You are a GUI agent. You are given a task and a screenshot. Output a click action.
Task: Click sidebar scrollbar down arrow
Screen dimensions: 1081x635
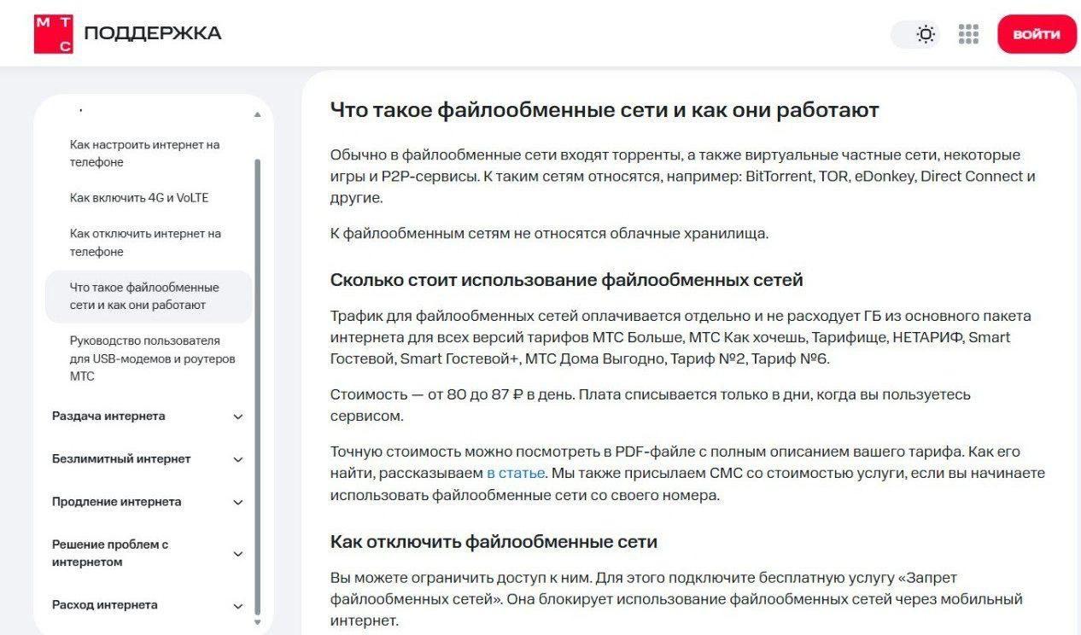[258, 622]
